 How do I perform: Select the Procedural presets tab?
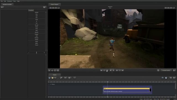(x=31, y=10)
